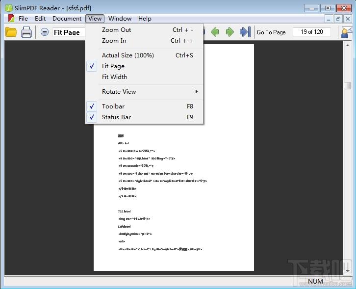Go to previous page with green left arrow
Image resolution: width=356 pixels, height=289 pixels.
[215, 32]
